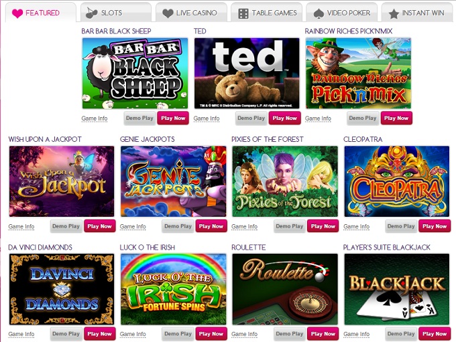Select the Instant Win tab
Viewport: 456px width, 342px height.
[418, 13]
